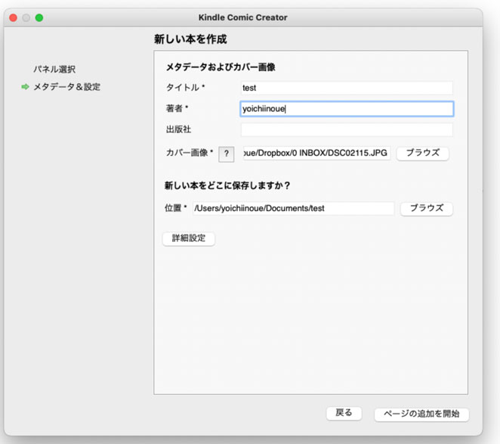Click the 新しい本を作成 heading

[190, 39]
